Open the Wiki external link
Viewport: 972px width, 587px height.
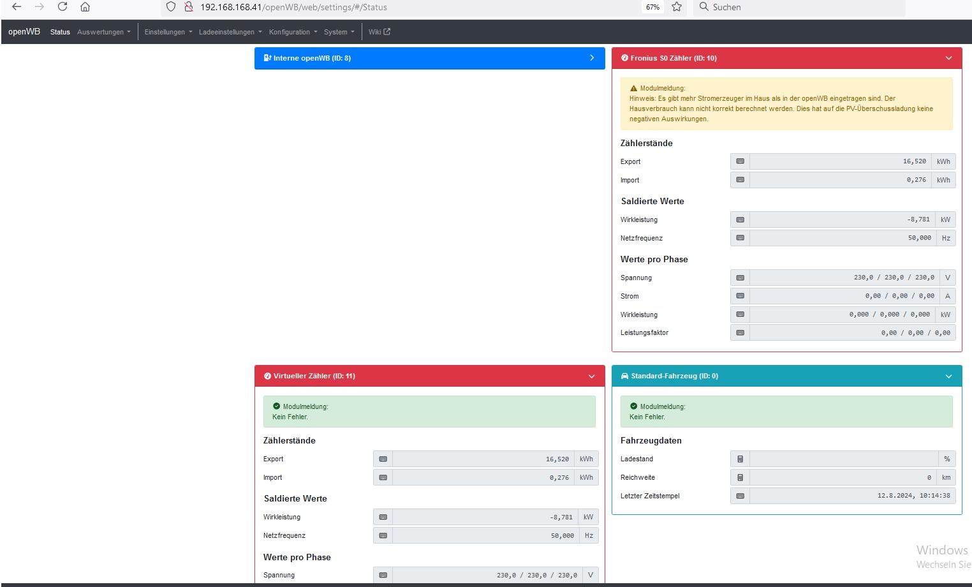point(379,32)
